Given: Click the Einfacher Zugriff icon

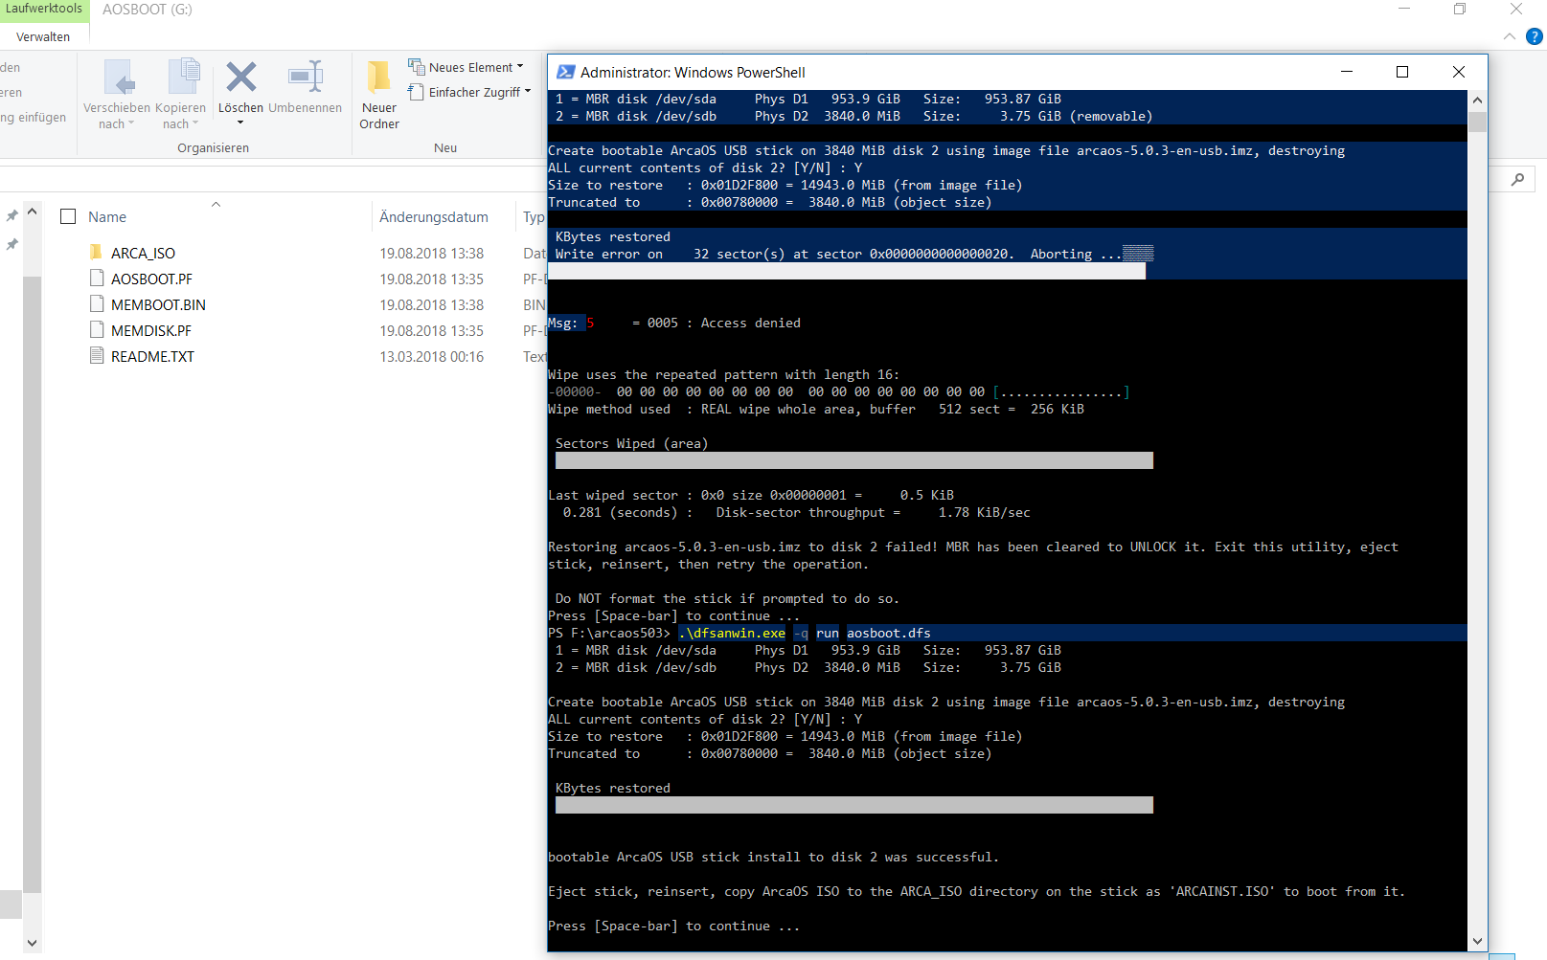Looking at the screenshot, I should click(416, 92).
